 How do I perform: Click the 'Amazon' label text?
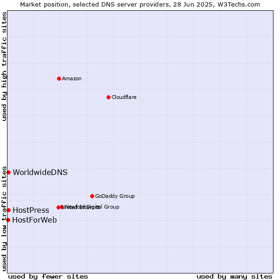(72, 78)
